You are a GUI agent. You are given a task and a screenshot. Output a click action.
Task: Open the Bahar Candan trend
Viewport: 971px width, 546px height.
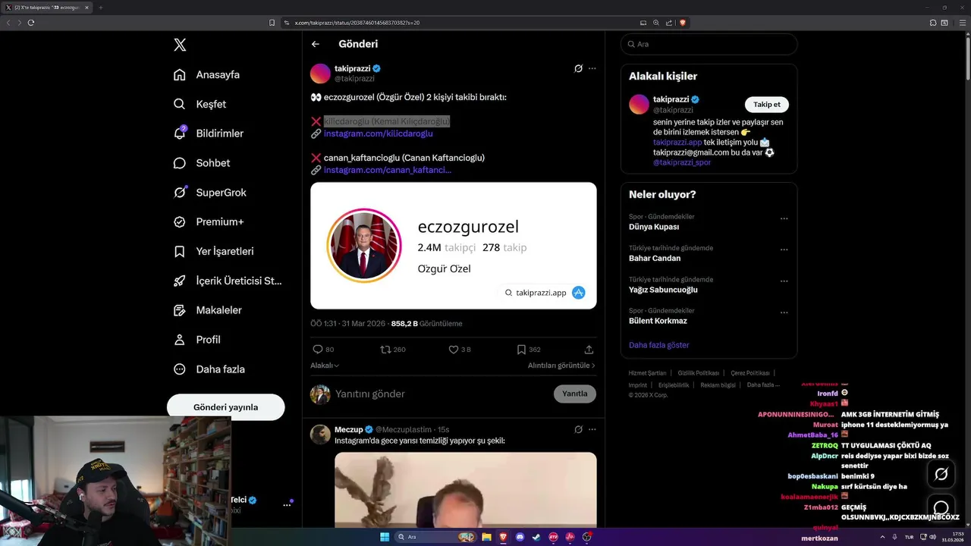point(655,258)
